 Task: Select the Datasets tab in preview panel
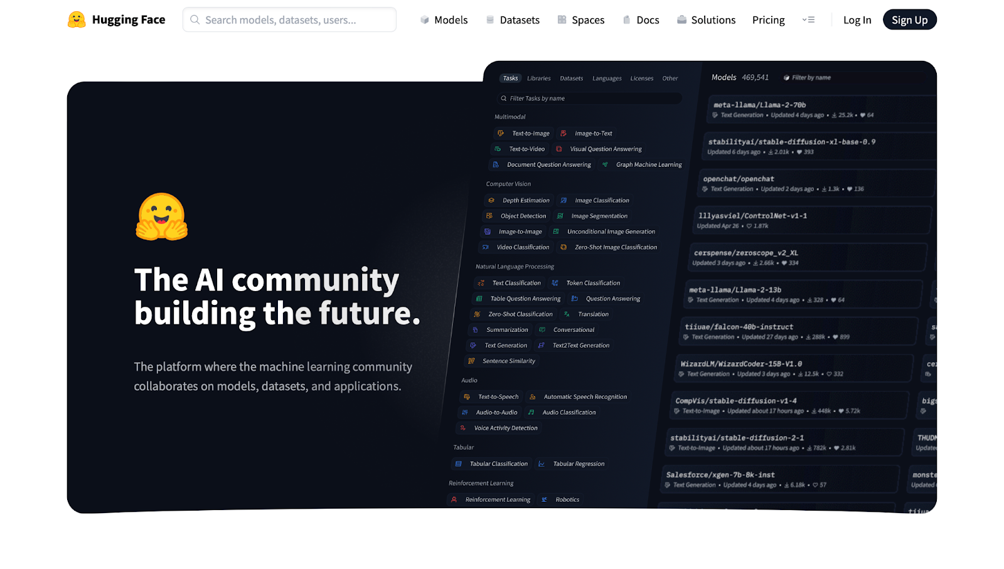pos(572,78)
